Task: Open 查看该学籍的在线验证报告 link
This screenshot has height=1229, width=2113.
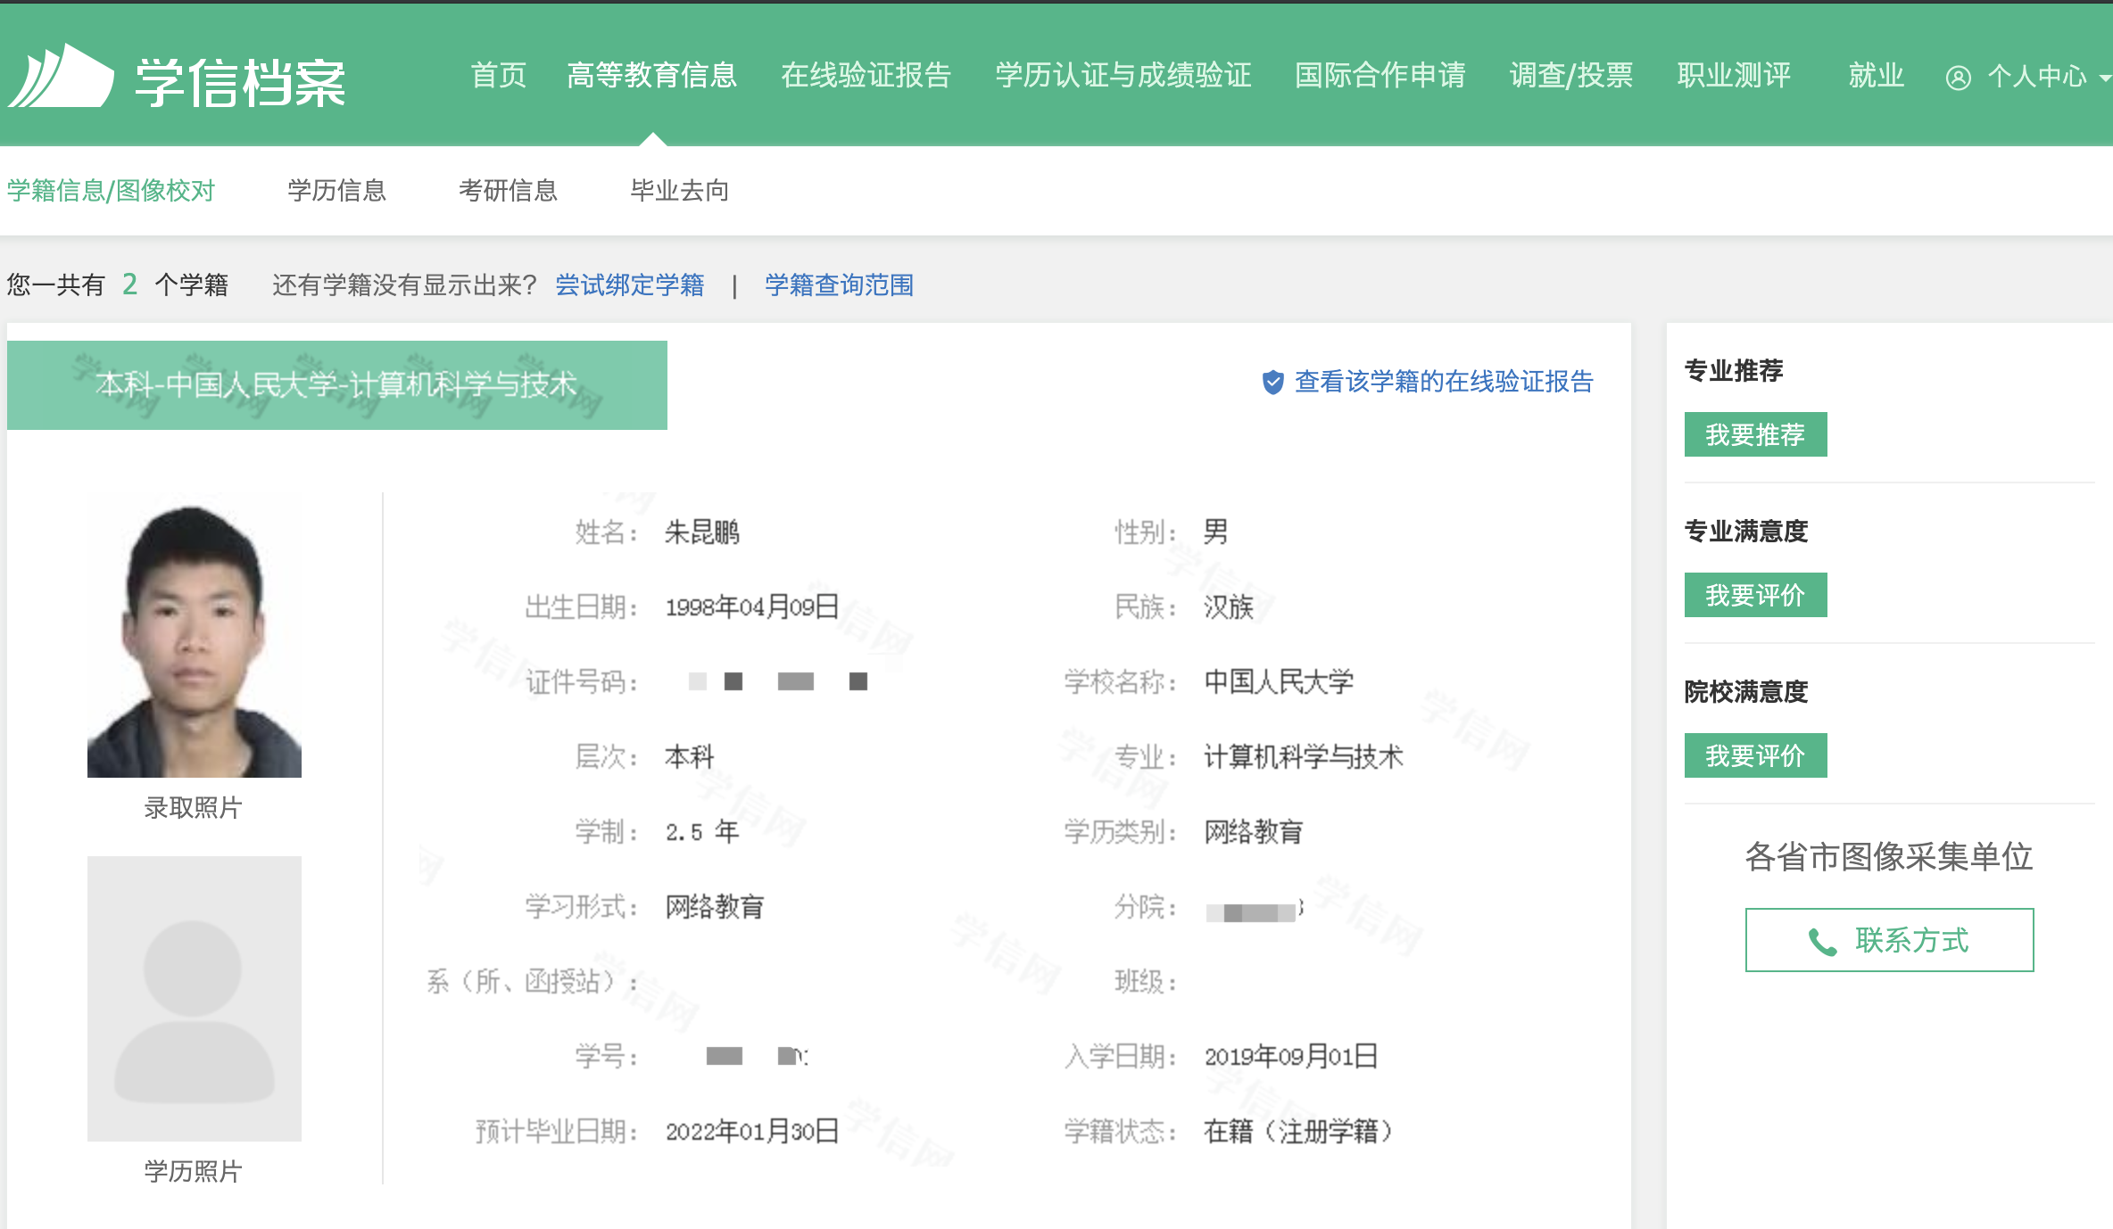Action: [1444, 382]
